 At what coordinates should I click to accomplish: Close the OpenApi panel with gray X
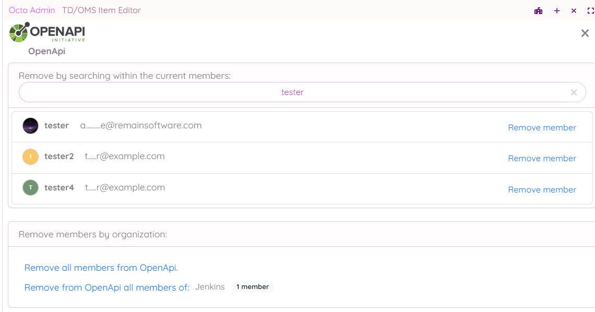(x=585, y=33)
